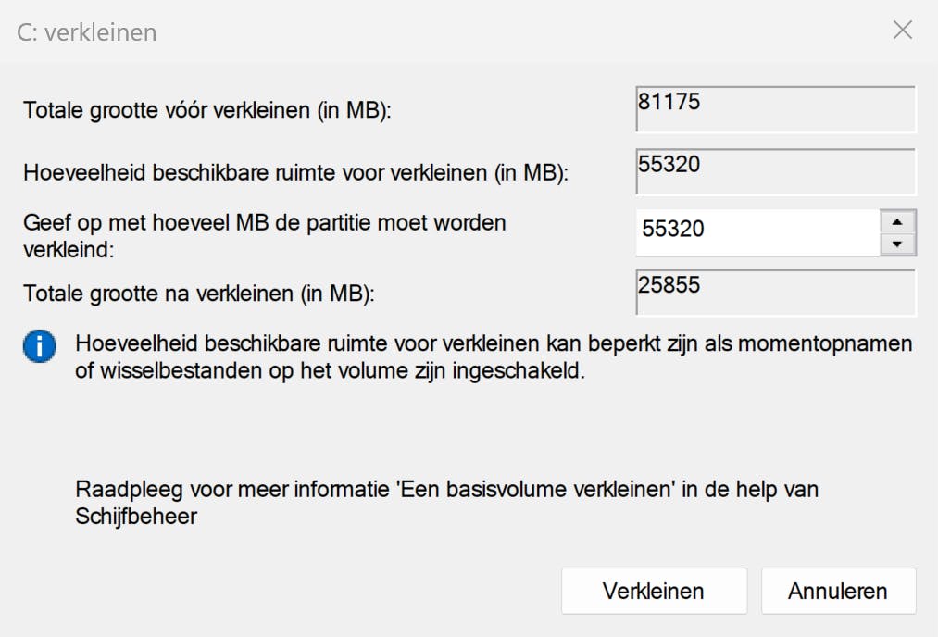
Task: Decrease shrink amount with down arrow
Action: tap(896, 244)
